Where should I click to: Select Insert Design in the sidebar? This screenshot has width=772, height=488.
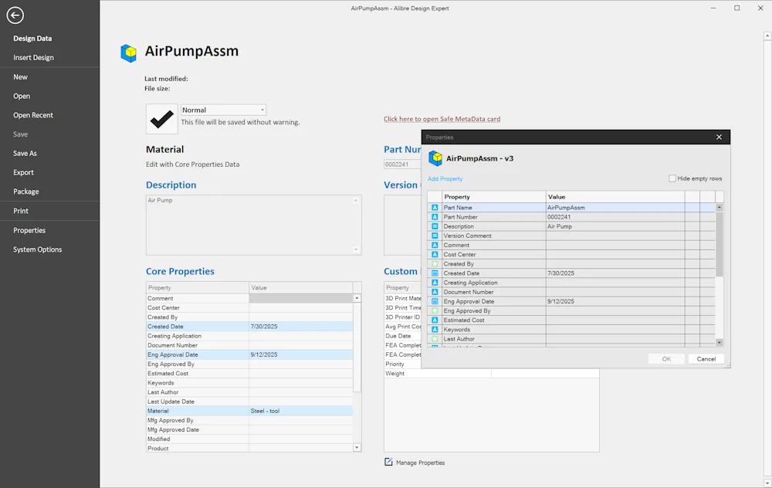tap(33, 58)
